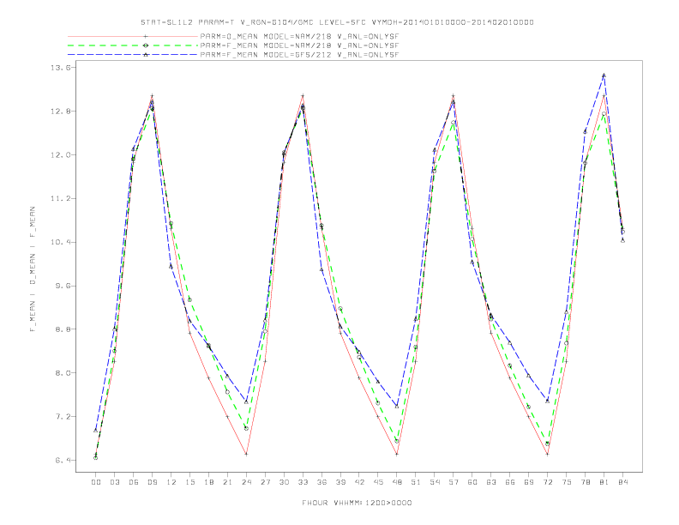Click the green legend entry PARM=F_MEAN MODEL=NAM/218

pos(299,45)
